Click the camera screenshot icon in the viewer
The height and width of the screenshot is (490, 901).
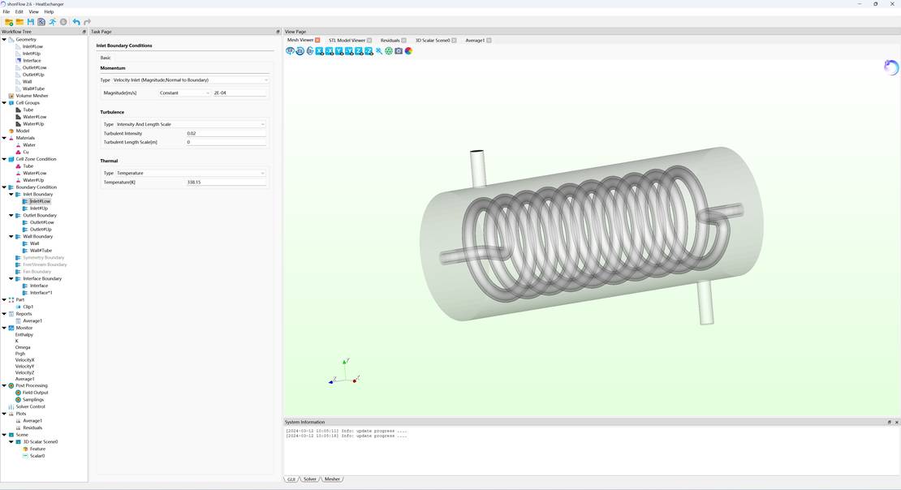(399, 51)
